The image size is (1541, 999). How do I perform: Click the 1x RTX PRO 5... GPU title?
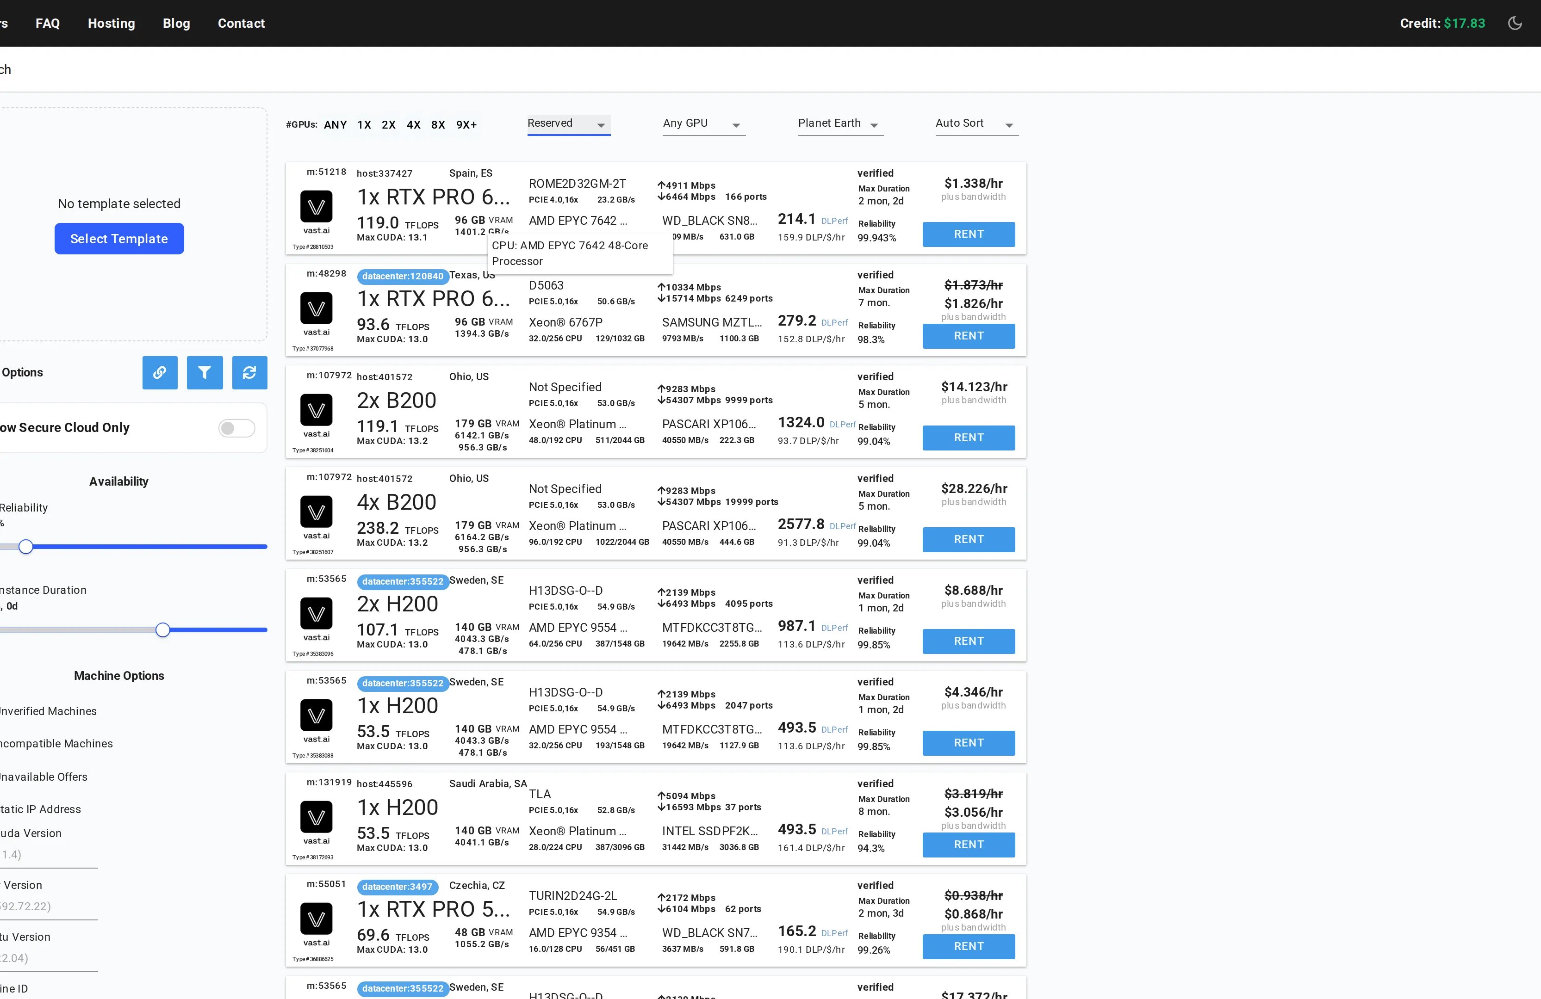[433, 909]
